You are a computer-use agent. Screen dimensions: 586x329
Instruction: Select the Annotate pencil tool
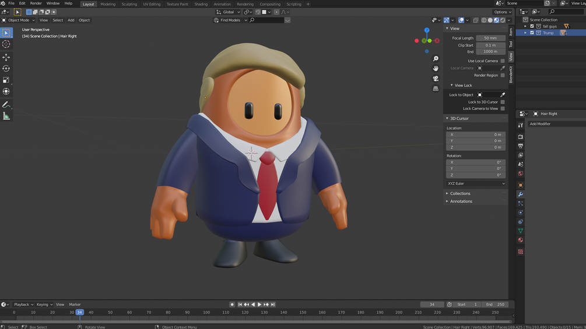[6, 105]
